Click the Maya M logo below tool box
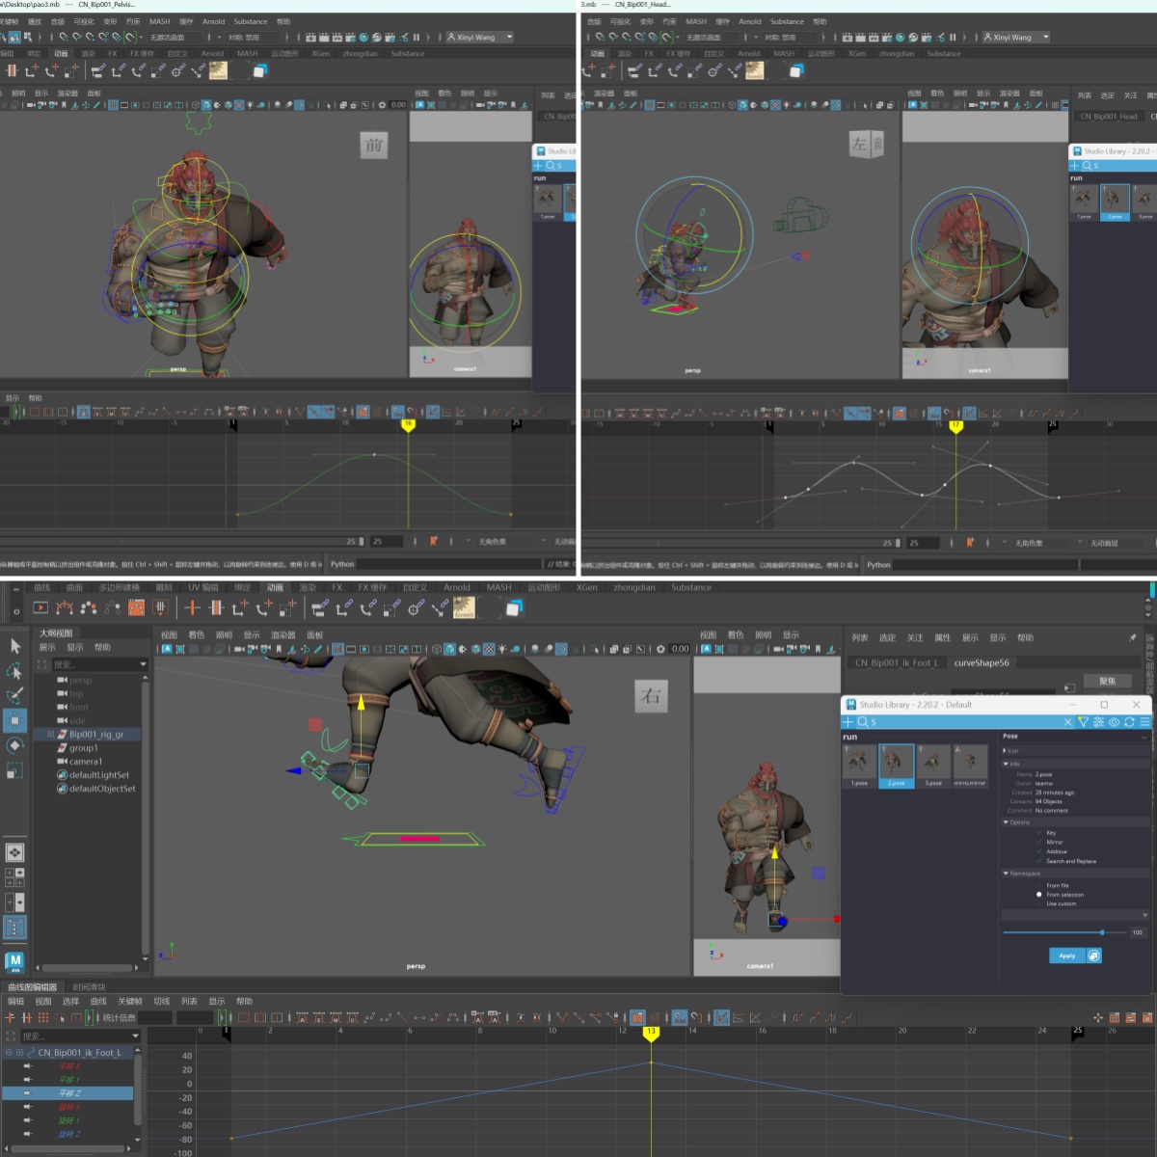This screenshot has width=1157, height=1157. [x=14, y=961]
